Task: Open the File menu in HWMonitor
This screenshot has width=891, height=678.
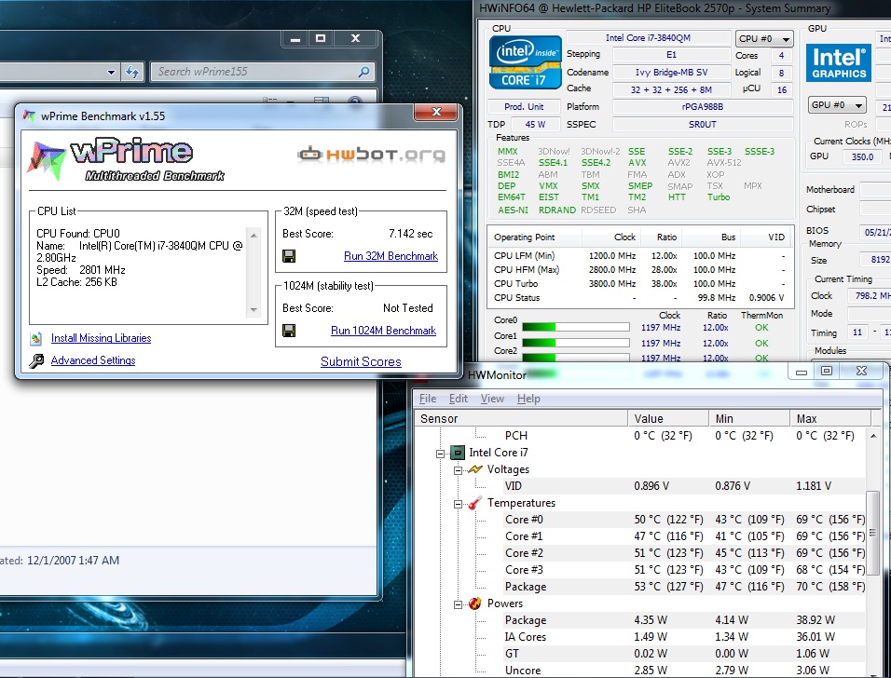Action: [427, 399]
